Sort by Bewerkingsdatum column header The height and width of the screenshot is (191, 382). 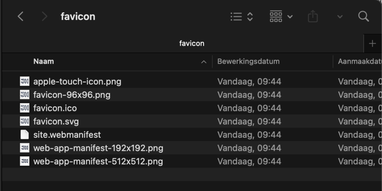[248, 61]
